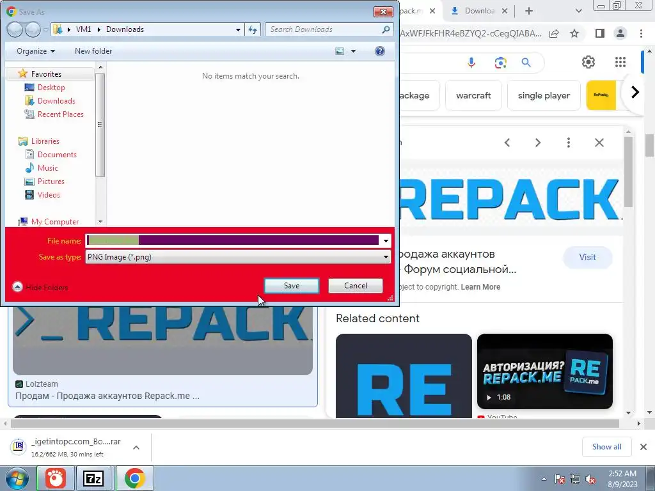This screenshot has height=491, width=655.
Task: Select Downloads in the address breadcrumb
Action: tap(125, 29)
